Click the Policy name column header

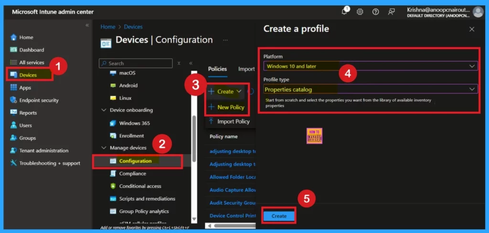223,136
